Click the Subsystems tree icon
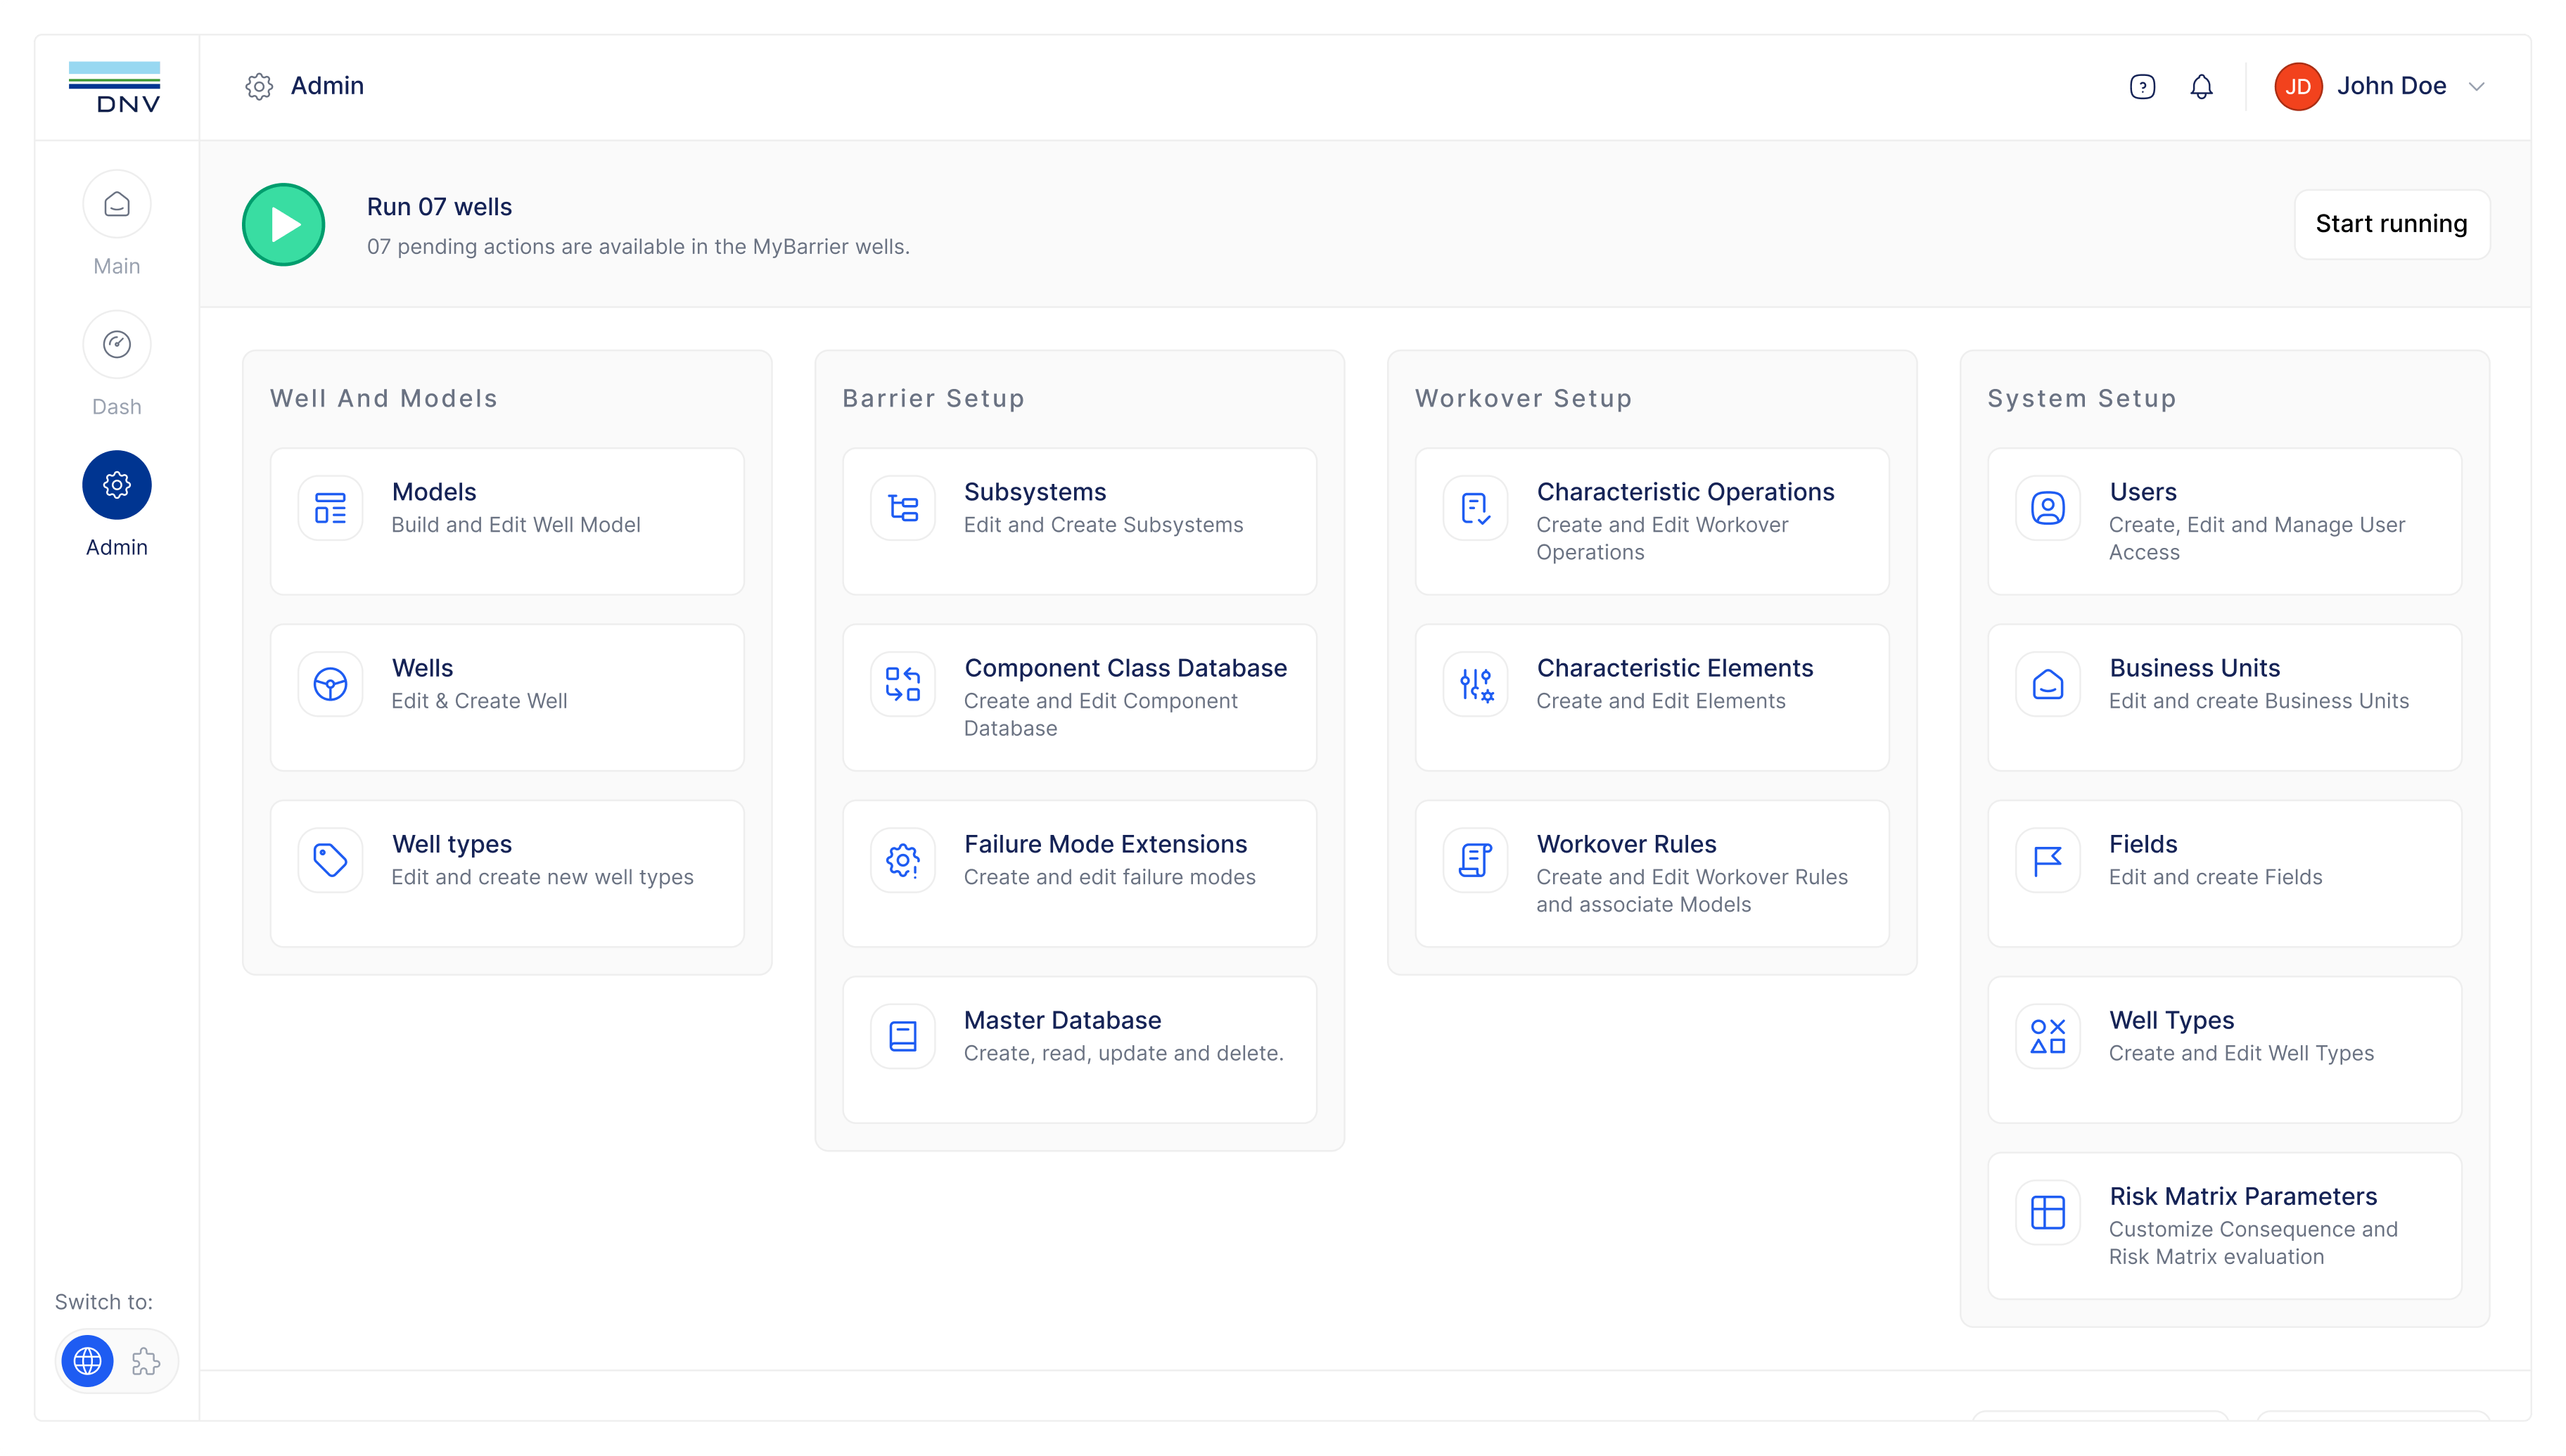This screenshot has width=2566, height=1456. [903, 508]
